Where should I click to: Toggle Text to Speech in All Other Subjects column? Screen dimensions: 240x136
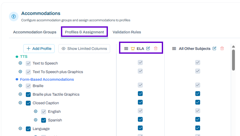tap(198, 62)
